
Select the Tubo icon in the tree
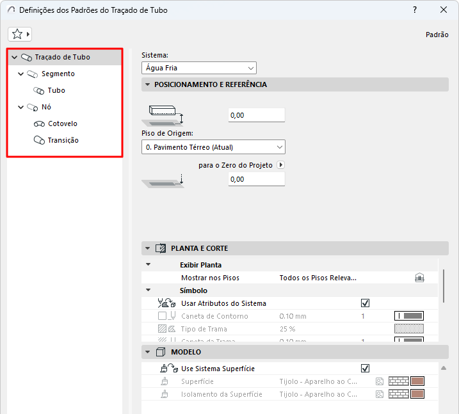pyautogui.click(x=38, y=91)
